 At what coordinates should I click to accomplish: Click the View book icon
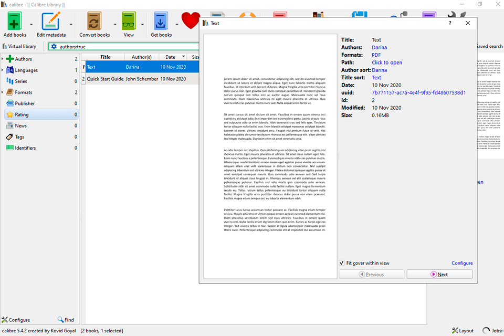129,22
